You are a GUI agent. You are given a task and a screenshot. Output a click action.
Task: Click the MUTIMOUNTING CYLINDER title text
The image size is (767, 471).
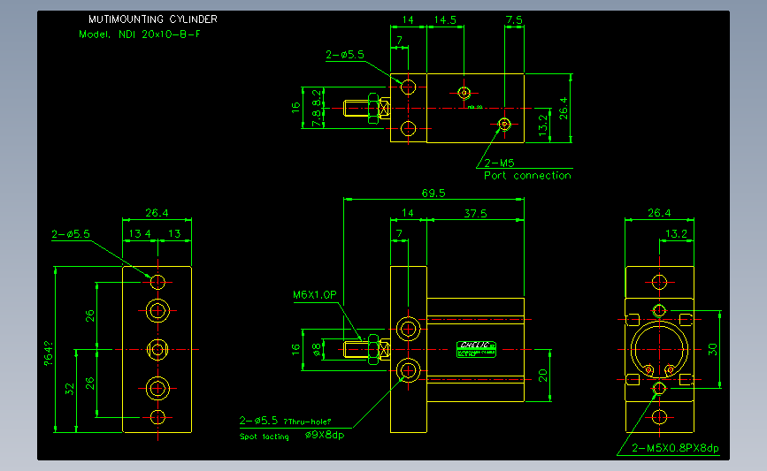[x=153, y=19]
